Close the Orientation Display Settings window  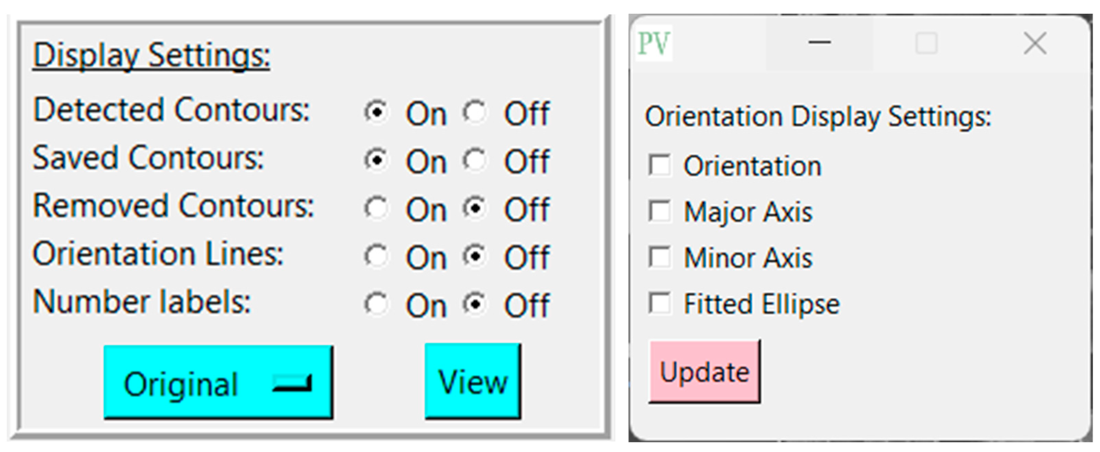click(x=1035, y=43)
